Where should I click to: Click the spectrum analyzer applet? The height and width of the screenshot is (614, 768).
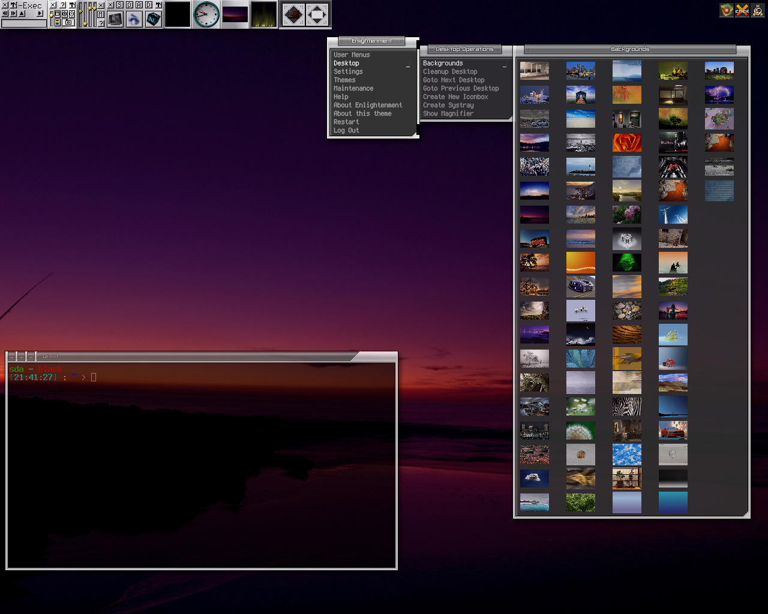click(264, 14)
